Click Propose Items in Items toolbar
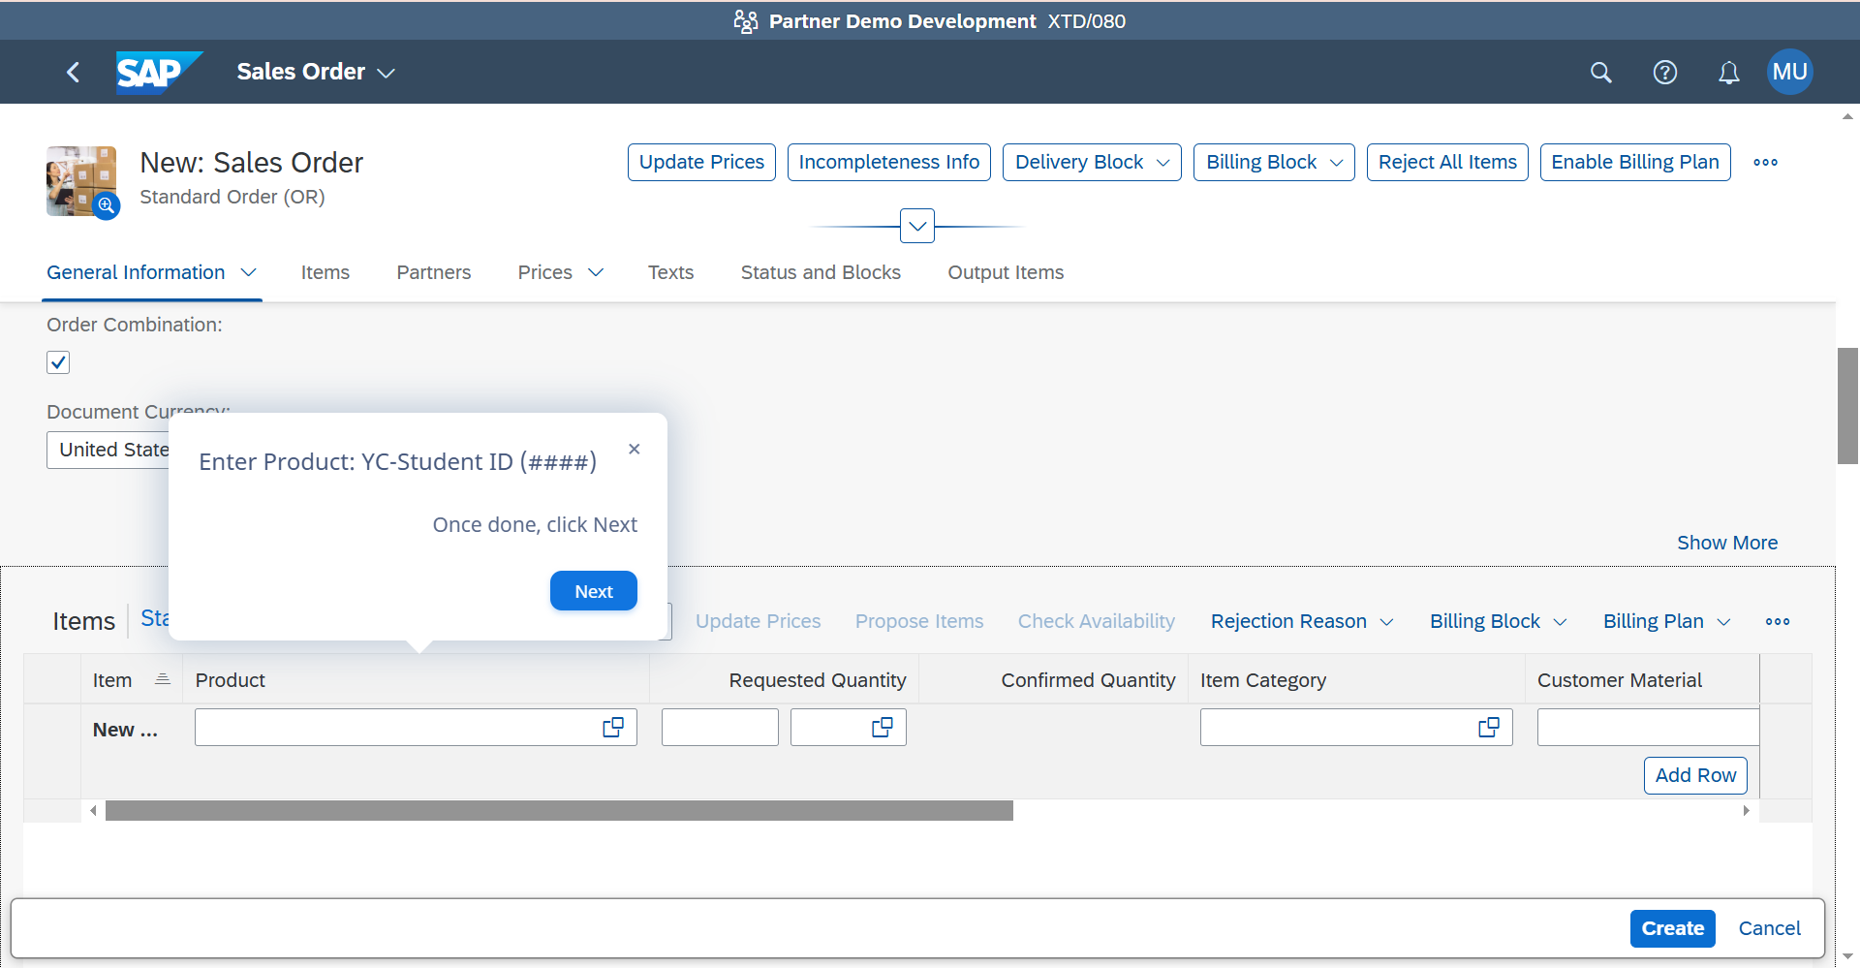The width and height of the screenshot is (1860, 968). [919, 621]
